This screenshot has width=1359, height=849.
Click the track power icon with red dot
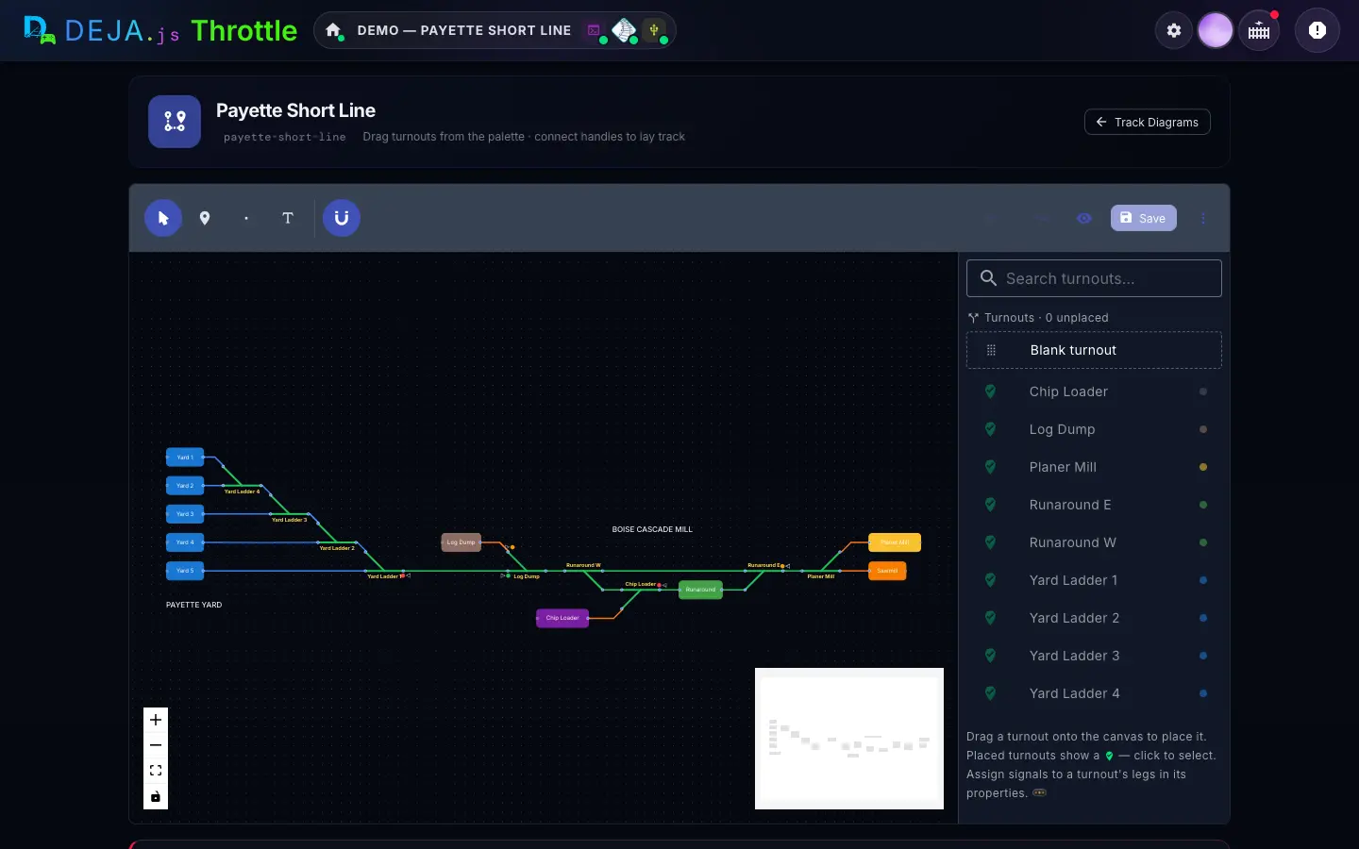1260,30
